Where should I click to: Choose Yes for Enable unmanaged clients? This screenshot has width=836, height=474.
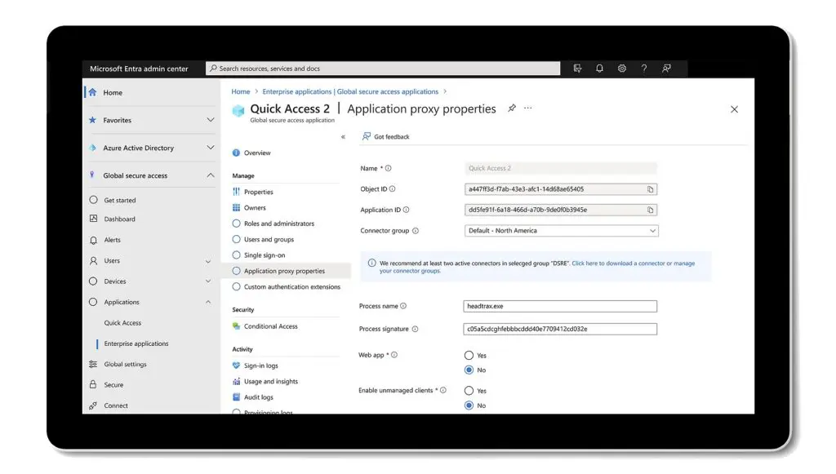[469, 391]
